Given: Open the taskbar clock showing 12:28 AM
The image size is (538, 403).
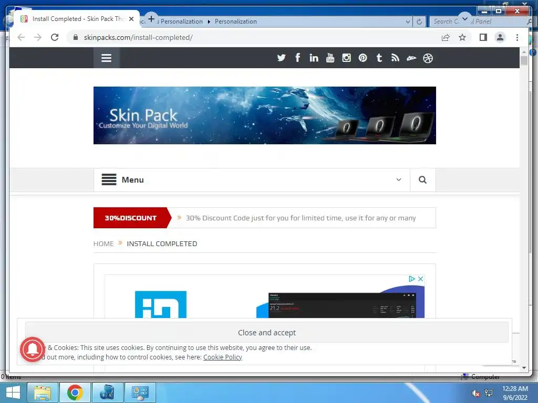Looking at the screenshot, I should coord(515,393).
